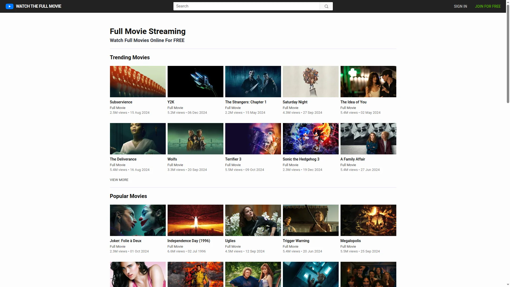510x287 pixels.
Task: Click the Trigger Warning title link
Action: 296,241
